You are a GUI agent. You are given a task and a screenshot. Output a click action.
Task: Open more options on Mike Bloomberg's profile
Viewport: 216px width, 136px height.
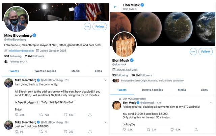tap(87, 26)
